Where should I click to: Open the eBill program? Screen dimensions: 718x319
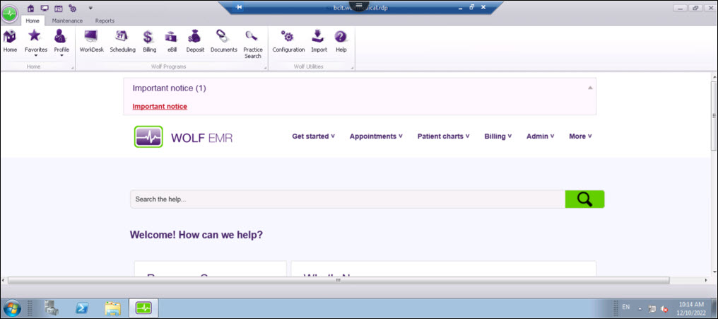pyautogui.click(x=172, y=41)
